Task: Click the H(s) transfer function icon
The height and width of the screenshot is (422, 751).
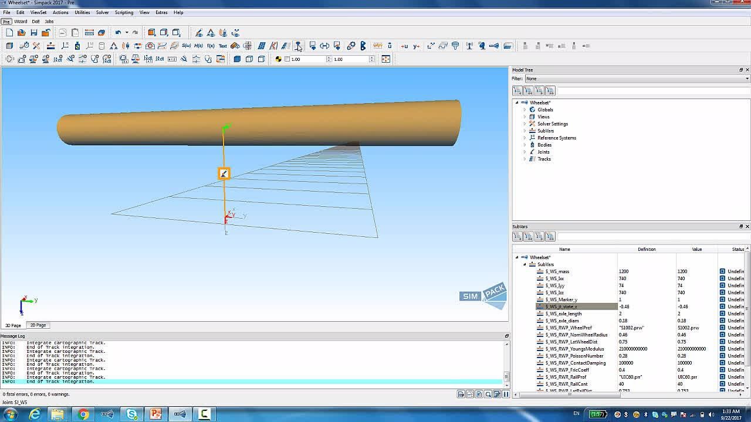Action: point(198,46)
